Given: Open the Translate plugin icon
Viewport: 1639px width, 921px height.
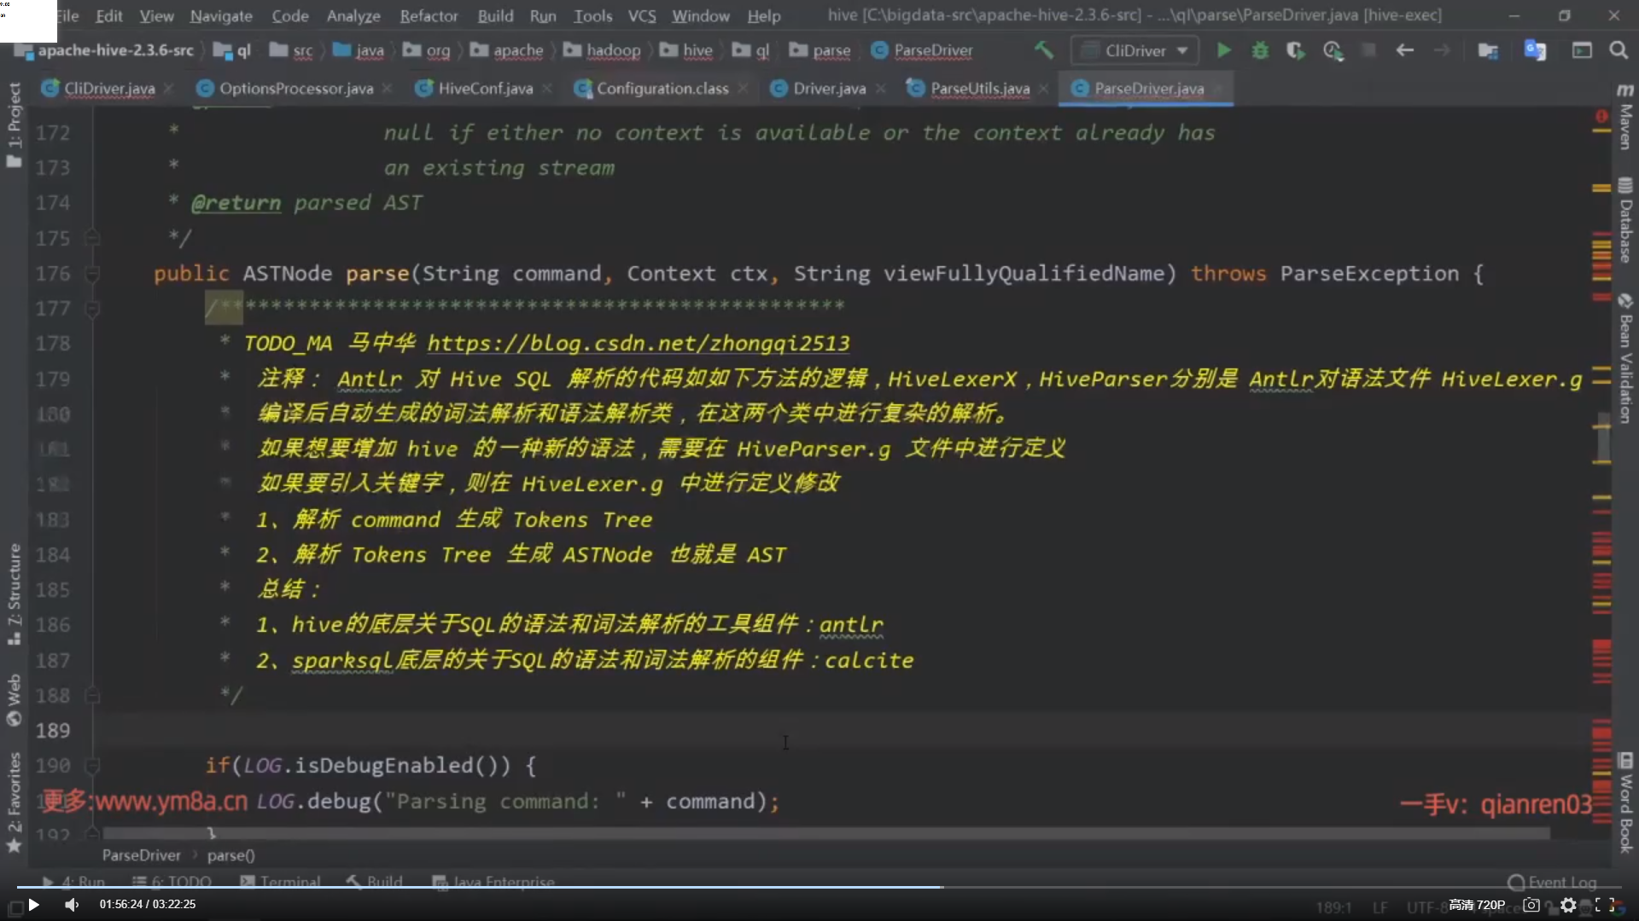Looking at the screenshot, I should tap(1535, 50).
